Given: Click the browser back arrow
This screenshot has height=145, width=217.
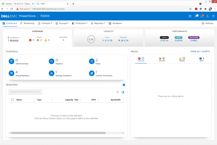Looking at the screenshot, I should pos(2,9).
